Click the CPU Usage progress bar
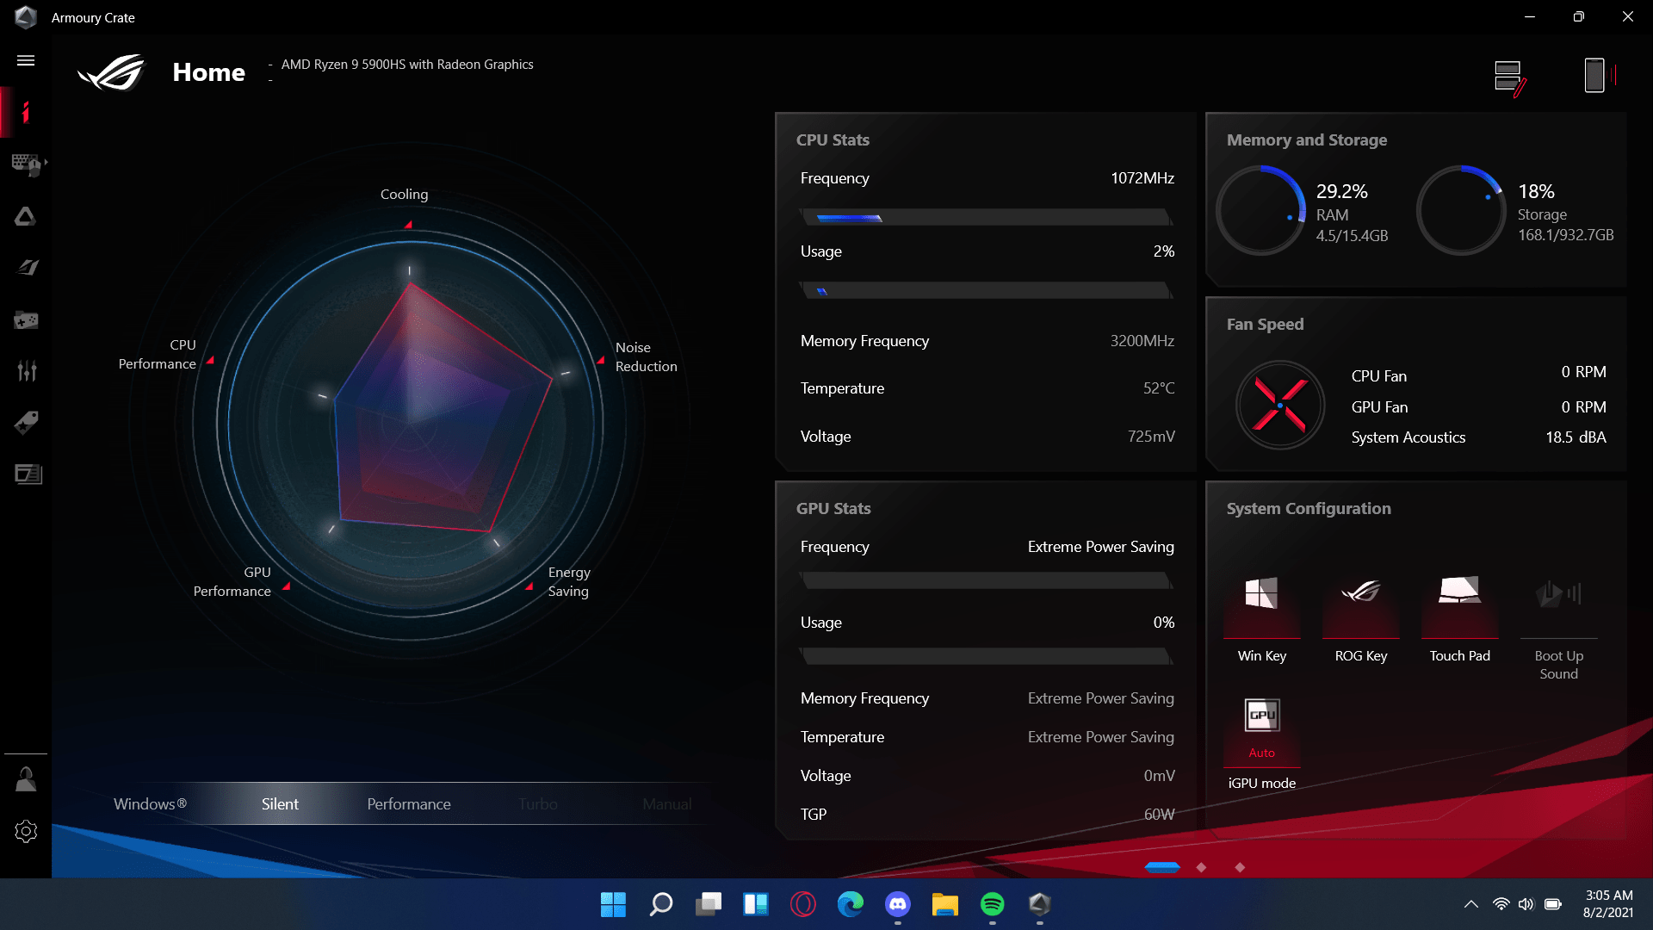 point(987,290)
